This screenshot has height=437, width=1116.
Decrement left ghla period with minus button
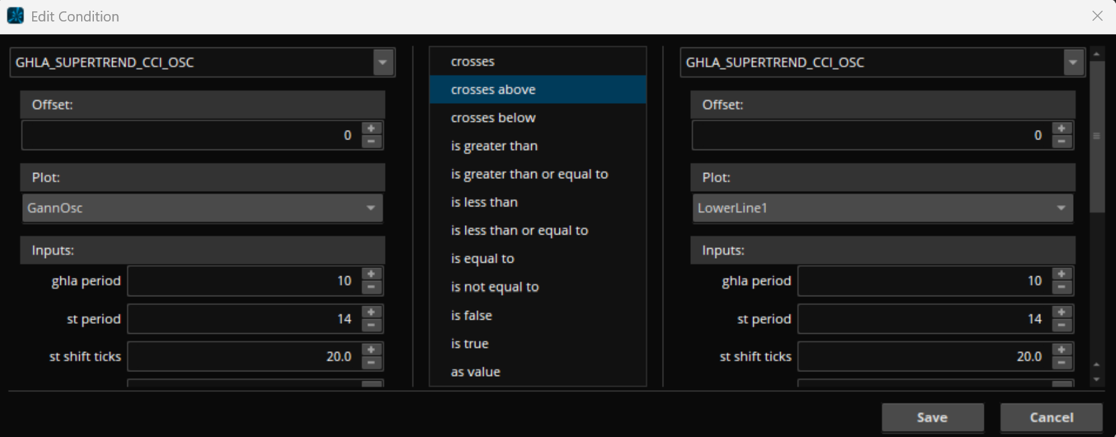(x=371, y=288)
